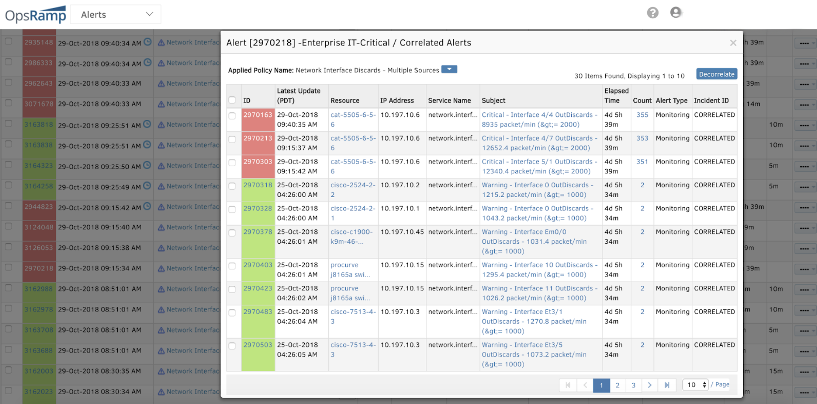Check the checkbox for alert 2970163
Screen dimensions: 817x404
[x=232, y=115]
